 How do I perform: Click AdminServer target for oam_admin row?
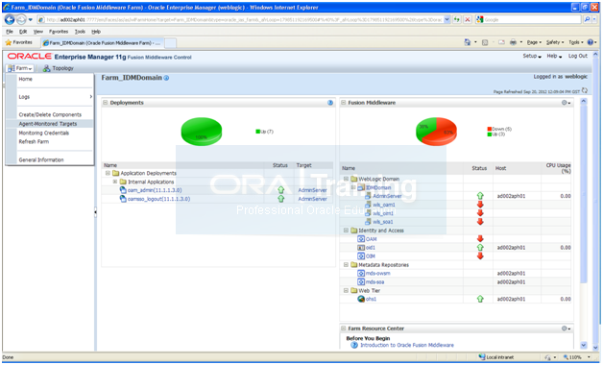coord(312,190)
